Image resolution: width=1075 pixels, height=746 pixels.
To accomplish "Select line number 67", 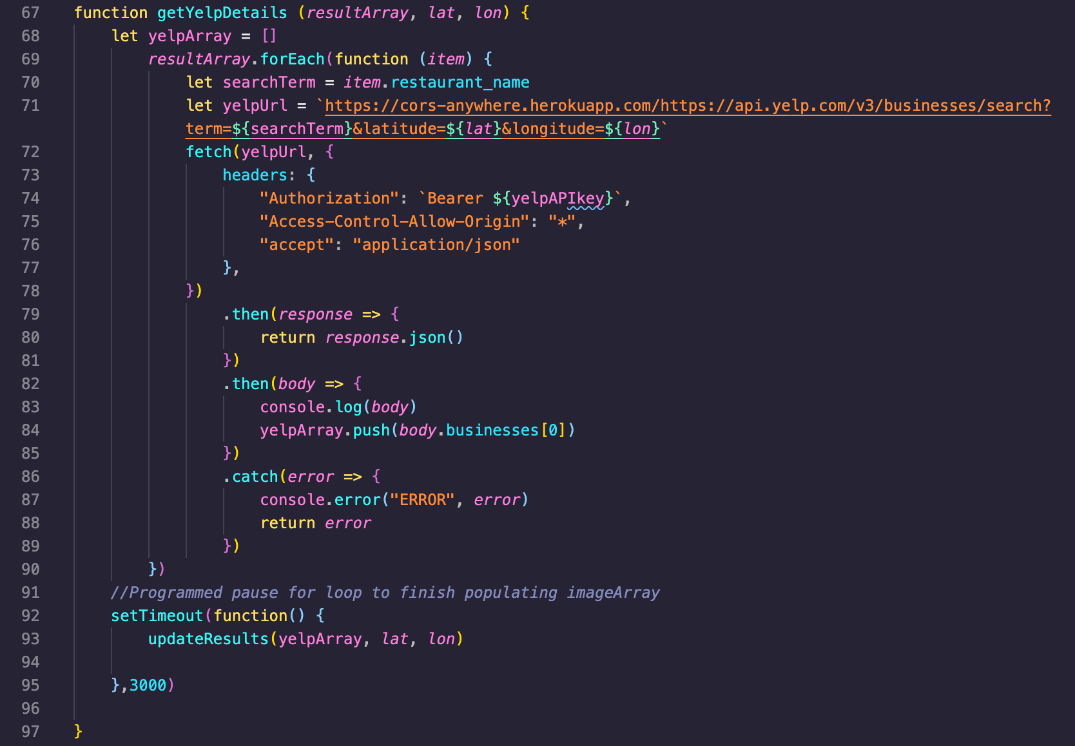I will (x=30, y=12).
